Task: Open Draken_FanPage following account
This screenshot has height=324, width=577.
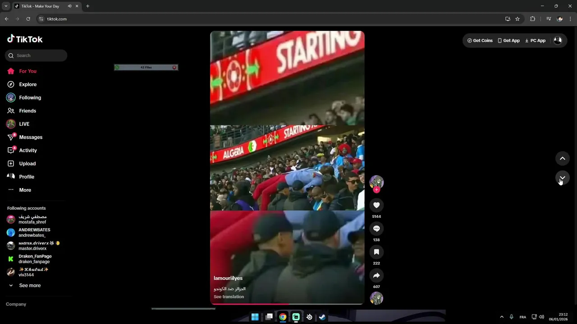Action: (x=29, y=259)
